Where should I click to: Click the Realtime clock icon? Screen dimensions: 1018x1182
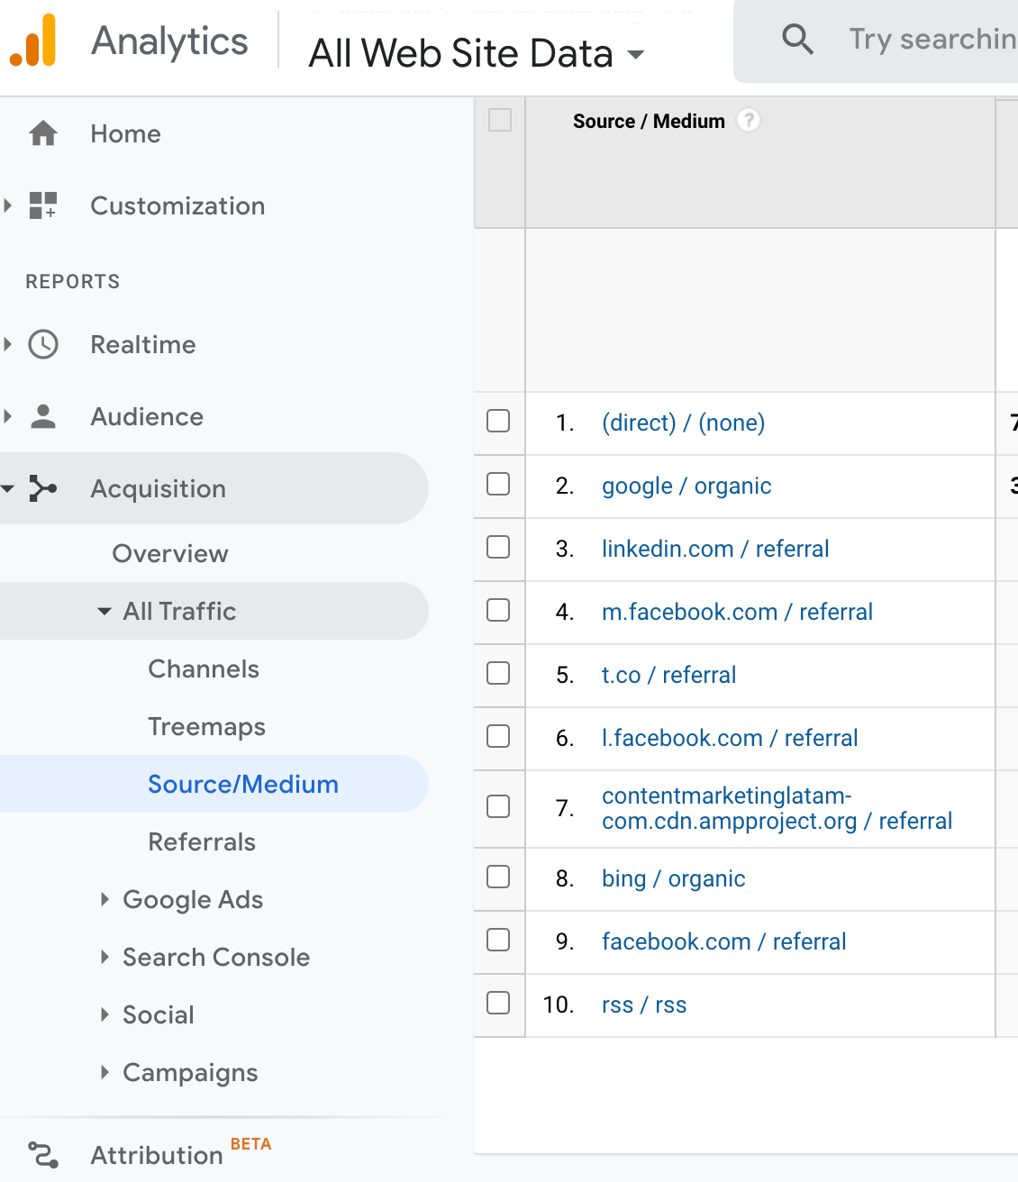(42, 344)
